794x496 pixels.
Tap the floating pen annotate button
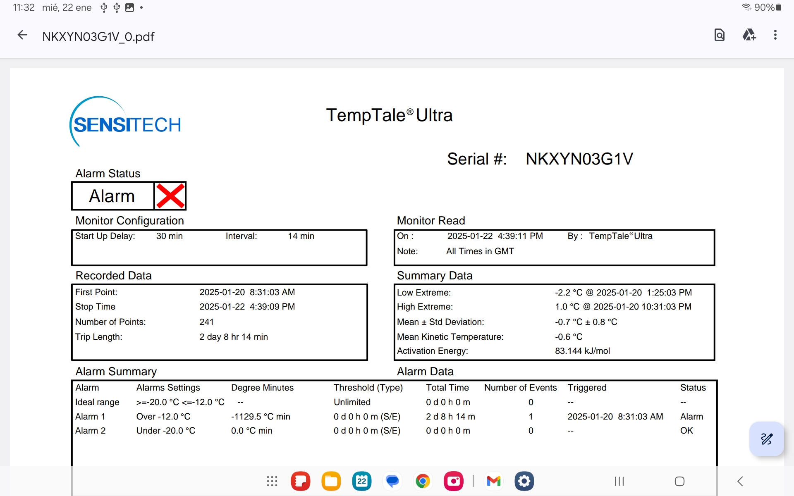pos(767,439)
